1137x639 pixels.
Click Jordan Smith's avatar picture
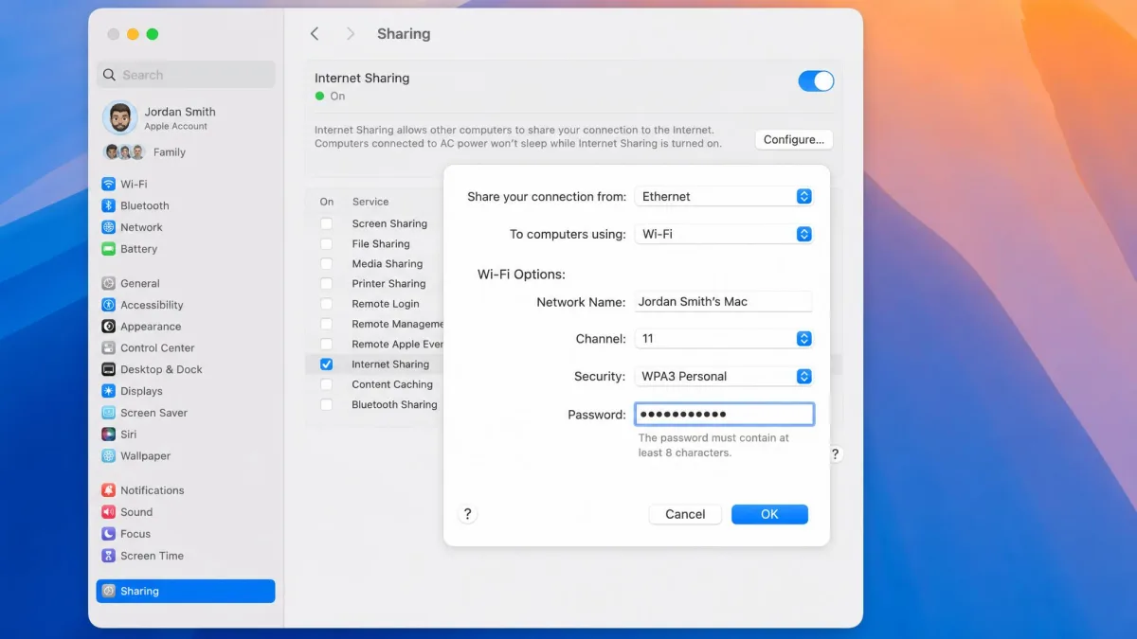(x=119, y=118)
